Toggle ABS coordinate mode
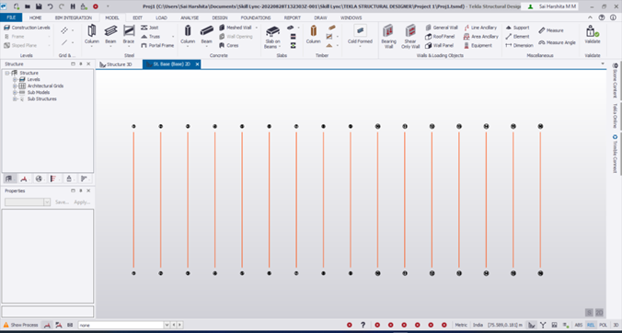 click(x=579, y=325)
